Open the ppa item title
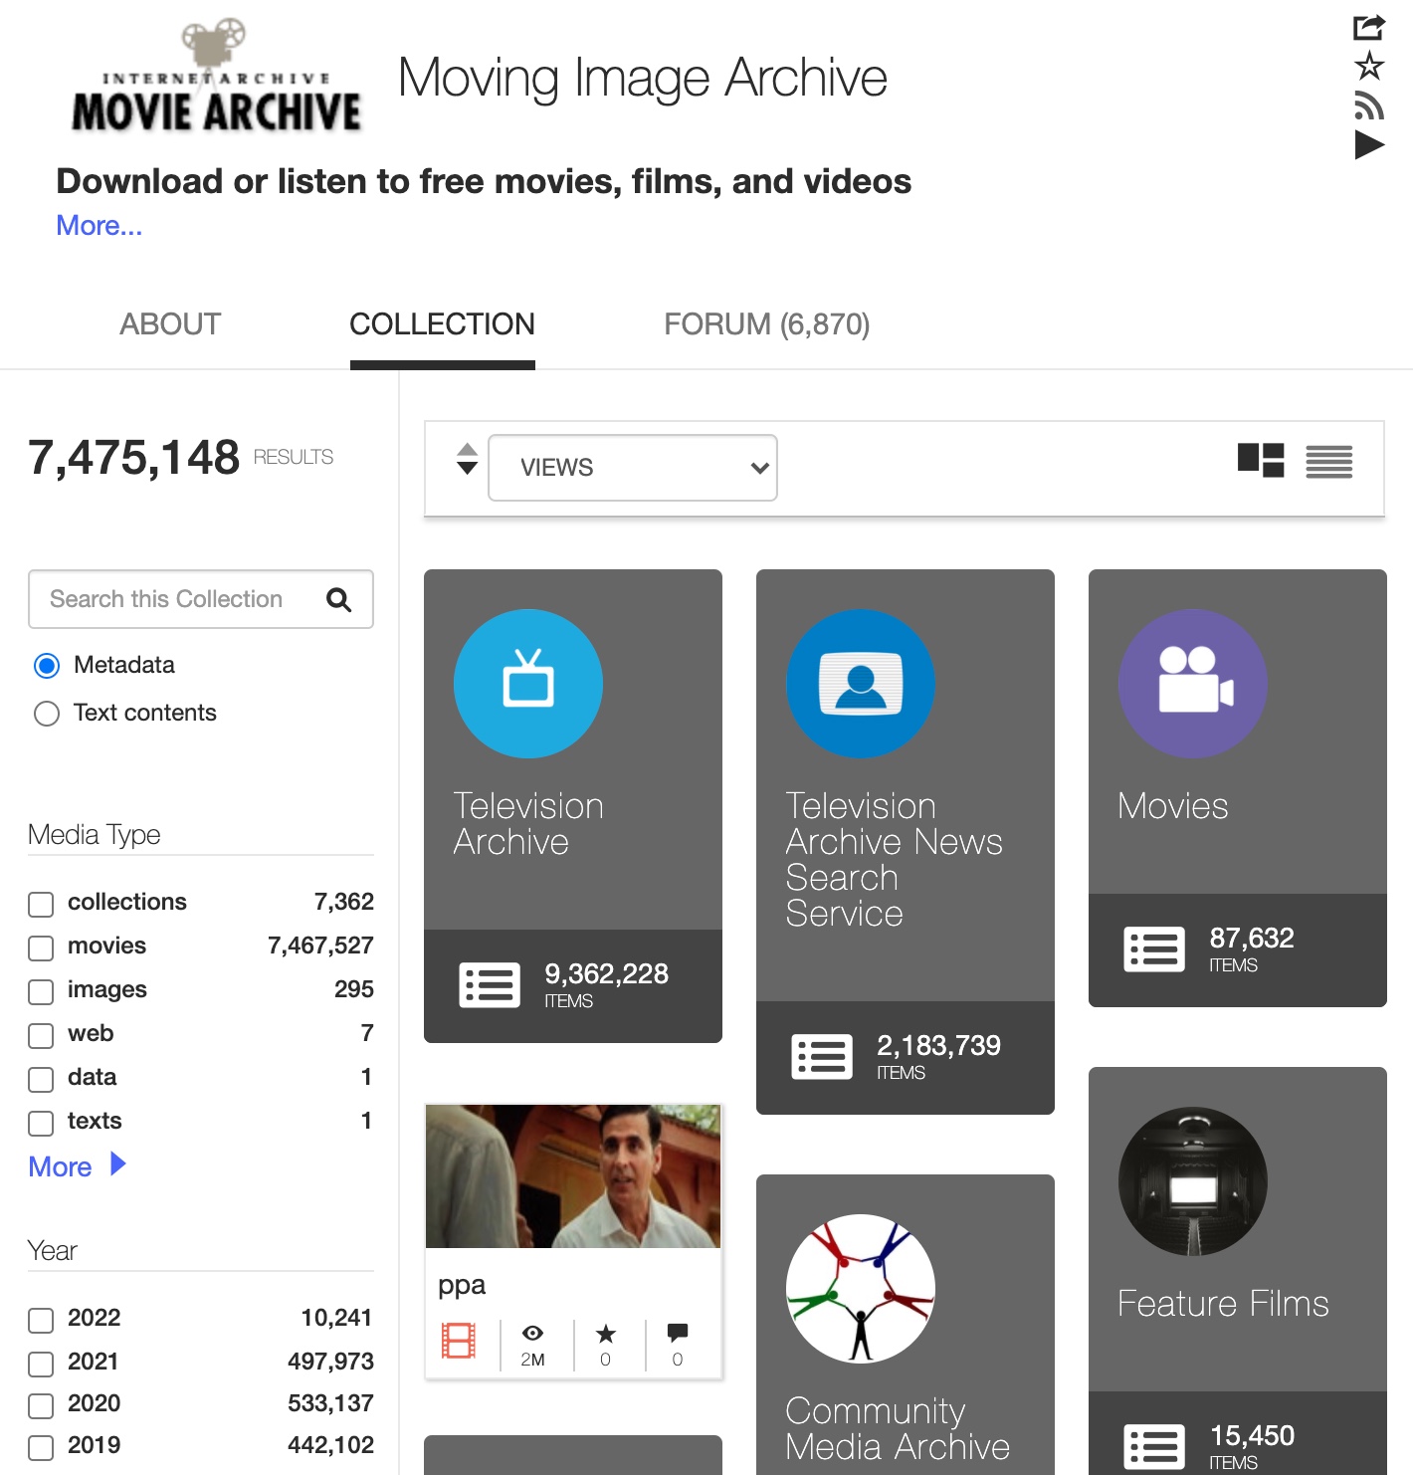Image resolution: width=1413 pixels, height=1475 pixels. click(462, 1285)
